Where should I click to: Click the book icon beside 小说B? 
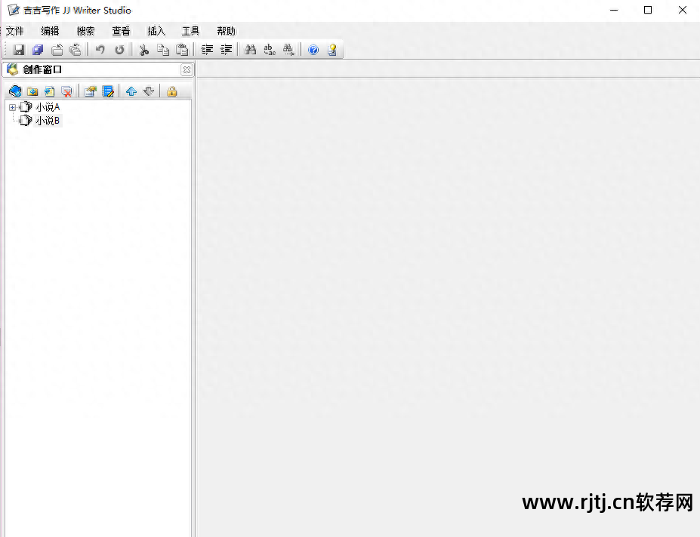[26, 121]
